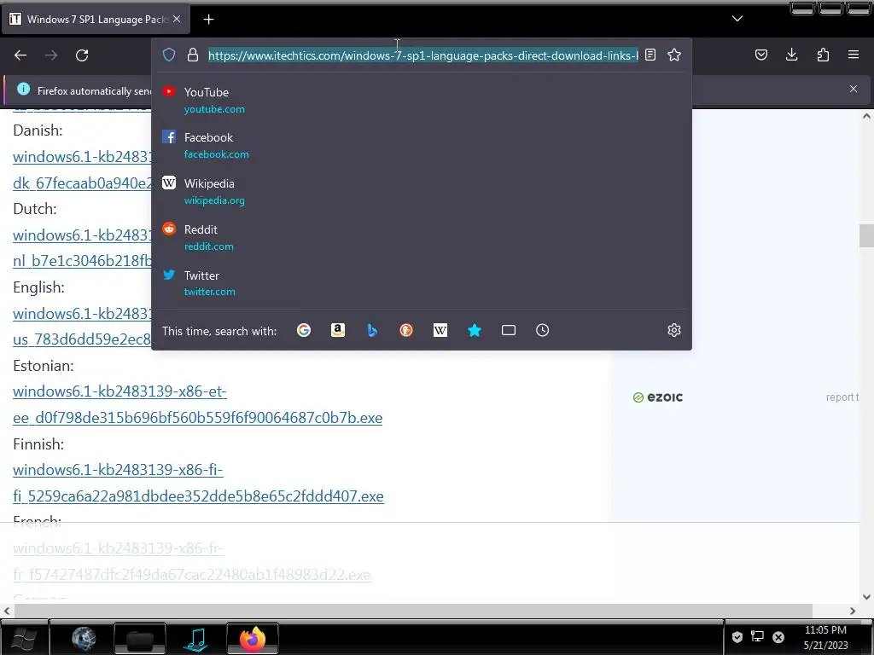Download the French x86-fr language pack

[192, 561]
